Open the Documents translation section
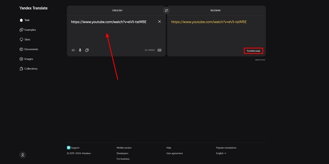Viewport: 329px width, 164px height. point(29,49)
